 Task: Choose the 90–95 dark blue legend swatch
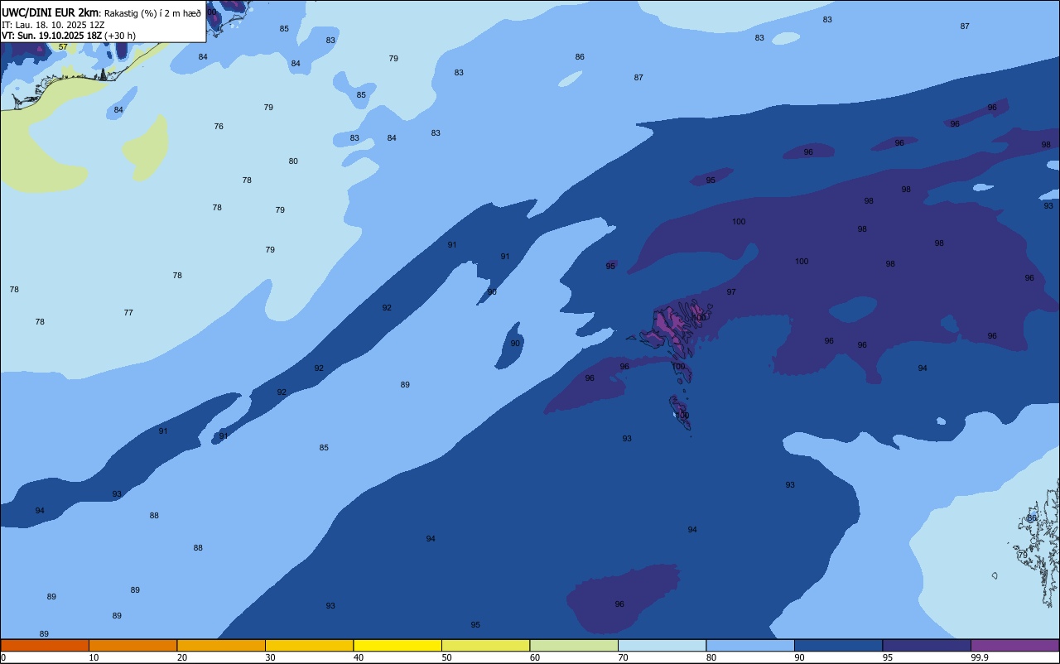838,645
